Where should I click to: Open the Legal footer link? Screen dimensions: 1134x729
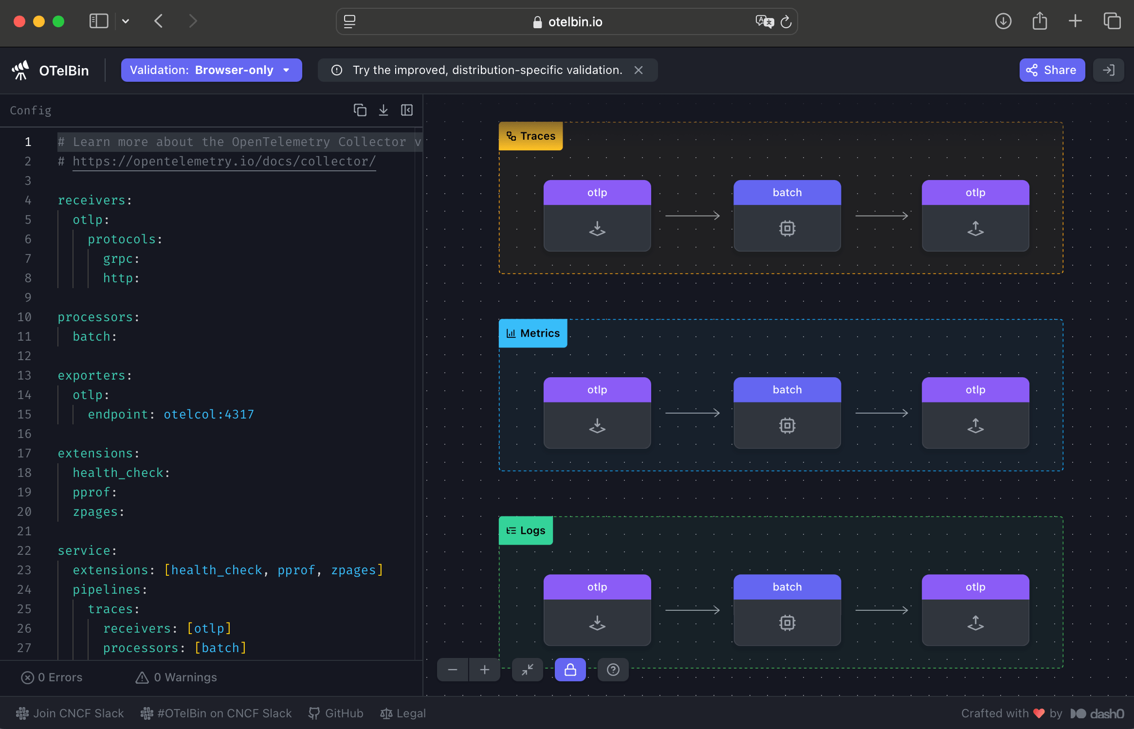pyautogui.click(x=403, y=713)
